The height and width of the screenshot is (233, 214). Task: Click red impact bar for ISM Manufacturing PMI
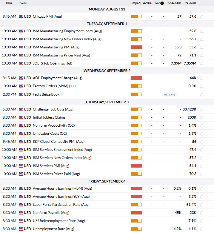(136, 47)
